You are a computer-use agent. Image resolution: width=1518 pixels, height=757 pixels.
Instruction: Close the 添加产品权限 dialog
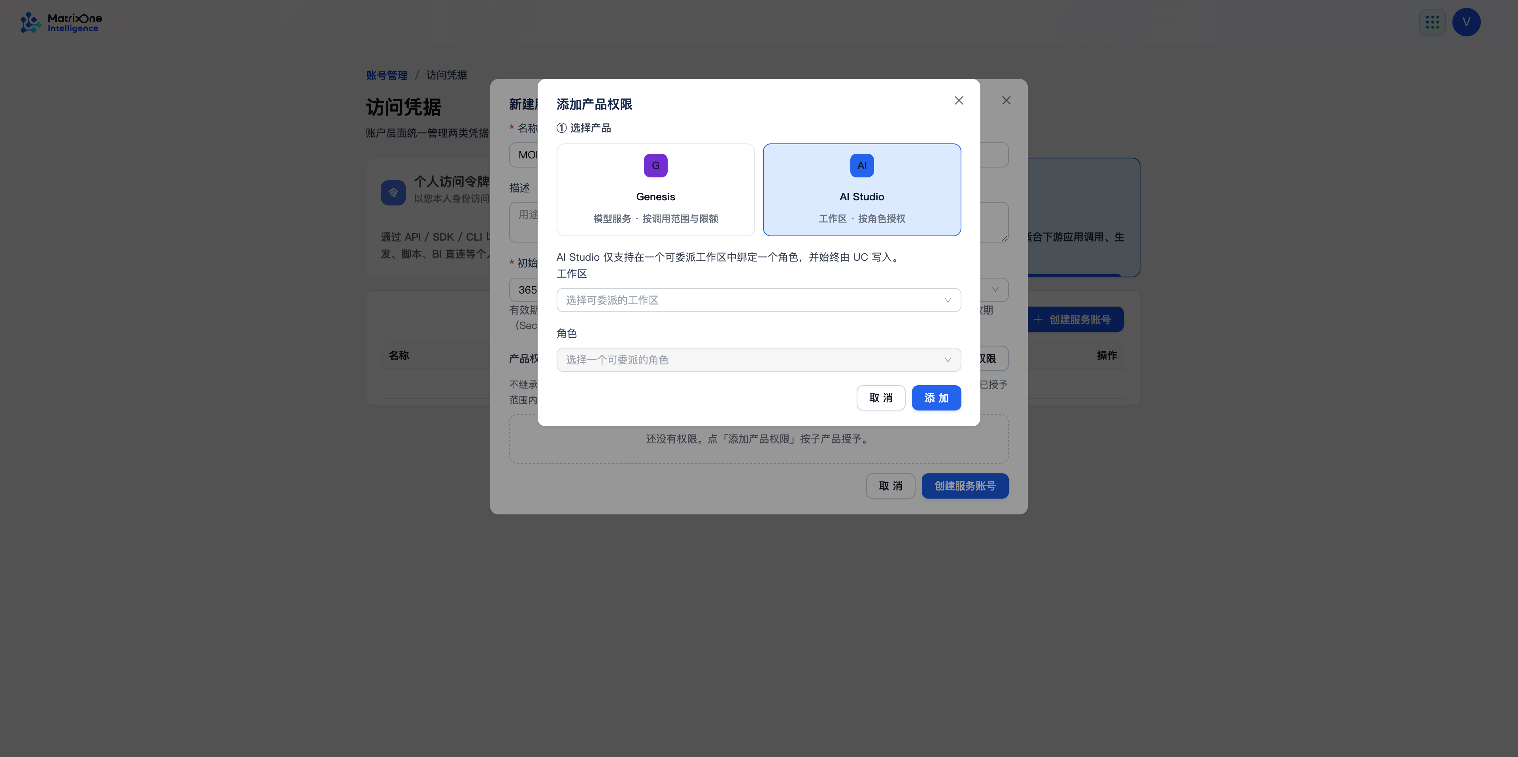pyautogui.click(x=959, y=101)
